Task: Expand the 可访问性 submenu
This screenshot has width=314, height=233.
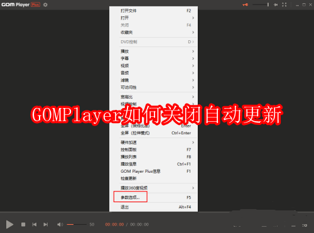Action: [153, 87]
